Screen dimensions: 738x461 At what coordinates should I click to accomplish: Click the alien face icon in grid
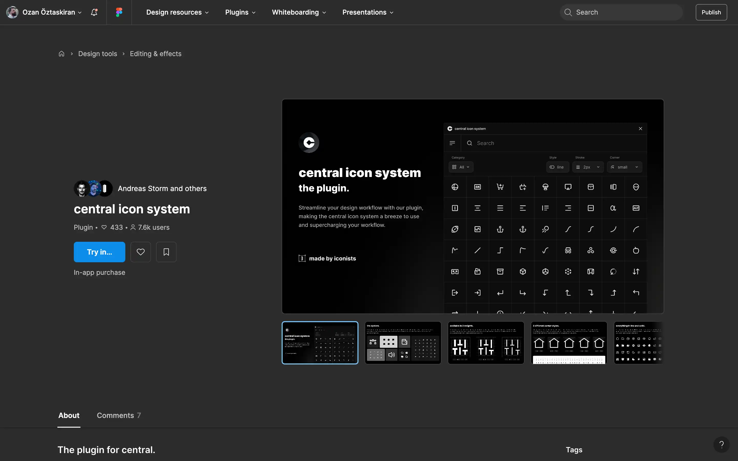point(636,187)
